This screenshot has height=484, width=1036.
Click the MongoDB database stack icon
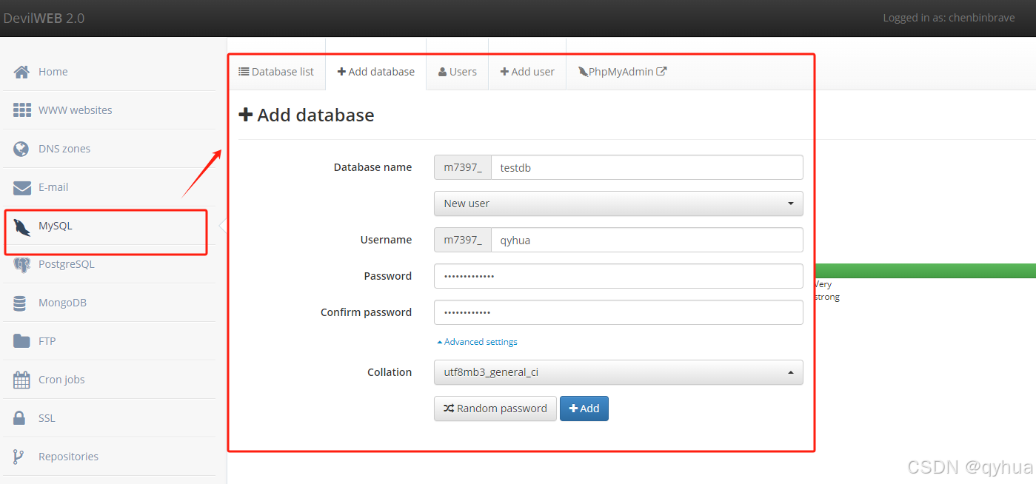tap(21, 303)
